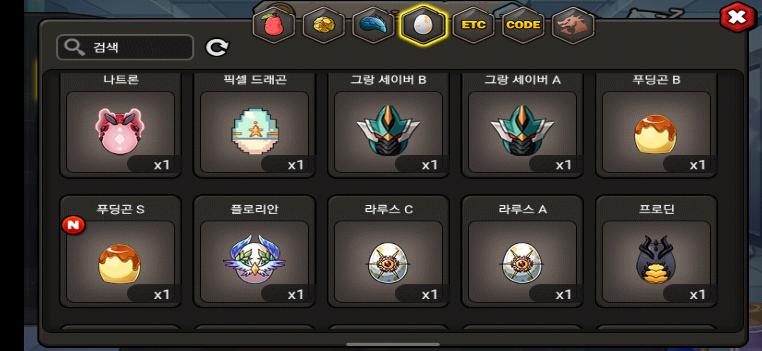
Task: Select the 라루스 C egg
Action: [388, 251]
